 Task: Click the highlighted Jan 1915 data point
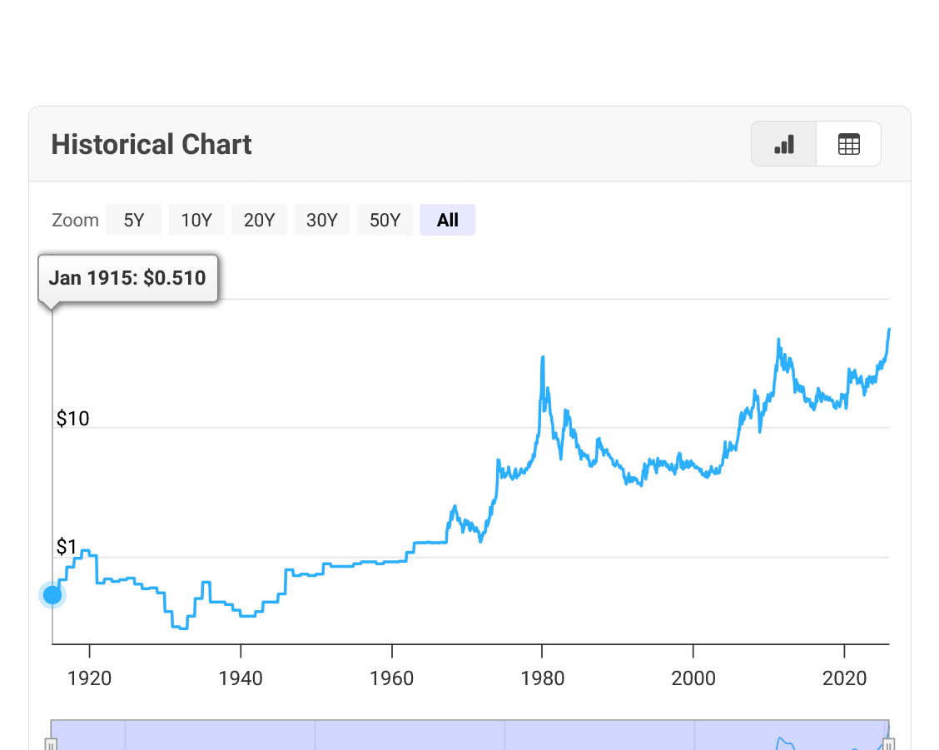[x=52, y=594]
